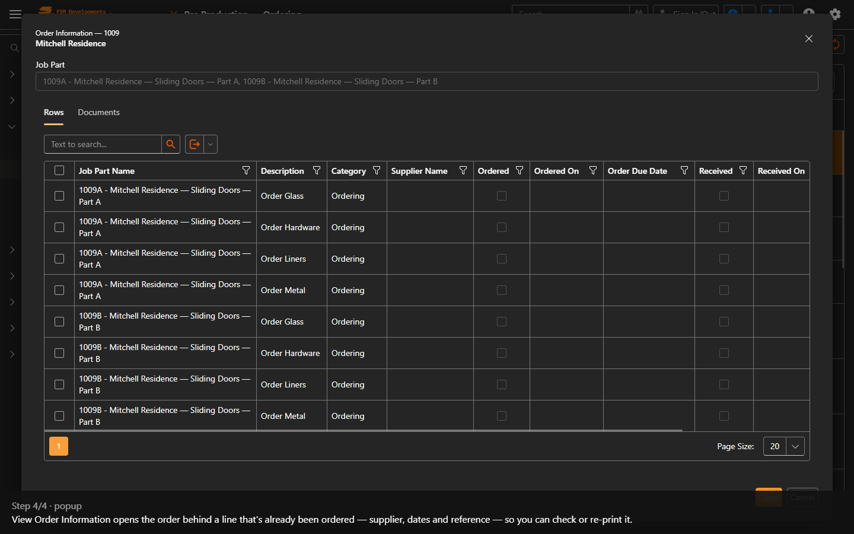Go to page 1 of the grid

[59, 446]
